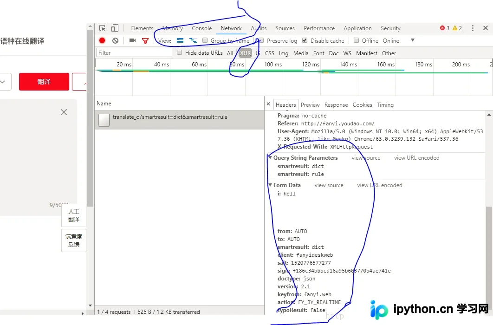
Task: Filter requests by WS type
Action: click(347, 53)
